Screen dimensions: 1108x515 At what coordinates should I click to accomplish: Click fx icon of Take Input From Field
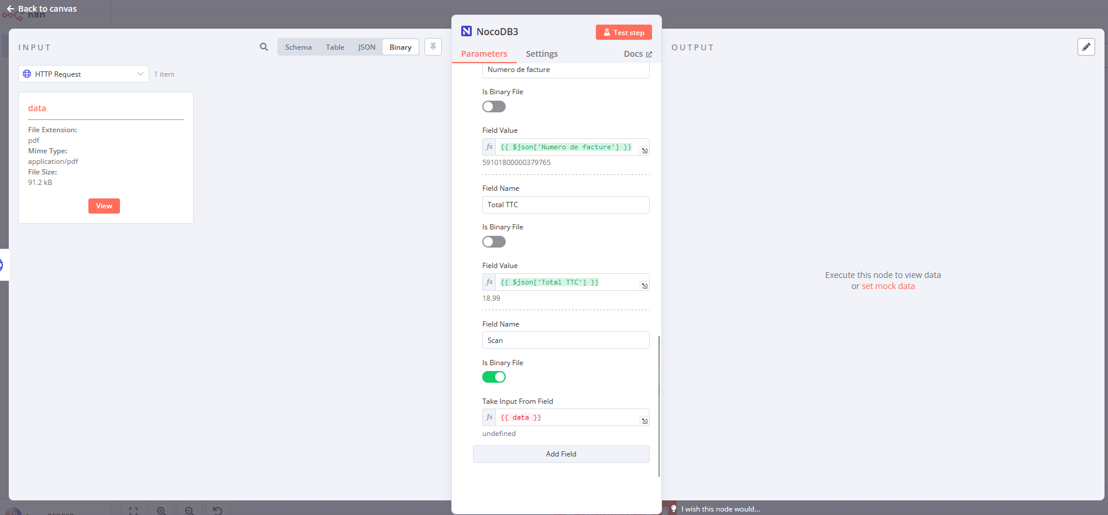click(489, 417)
